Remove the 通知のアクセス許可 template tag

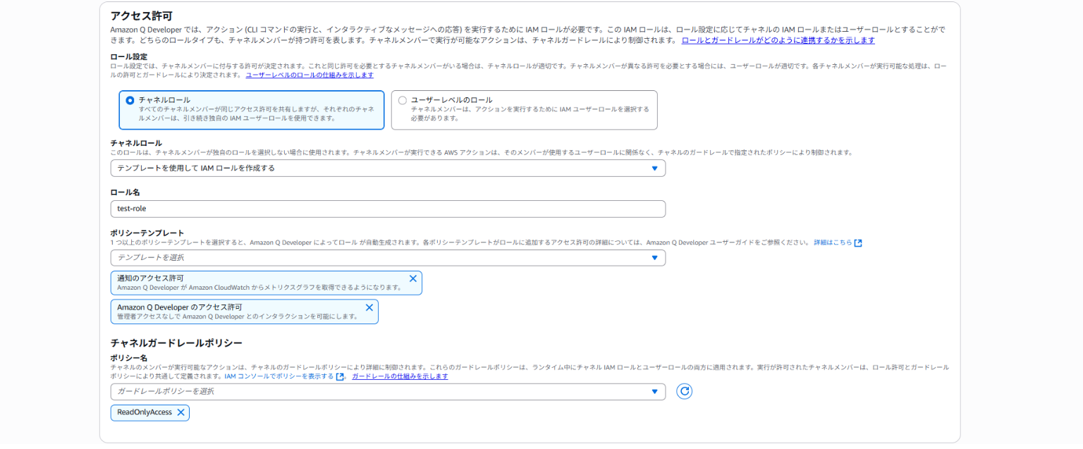point(413,278)
